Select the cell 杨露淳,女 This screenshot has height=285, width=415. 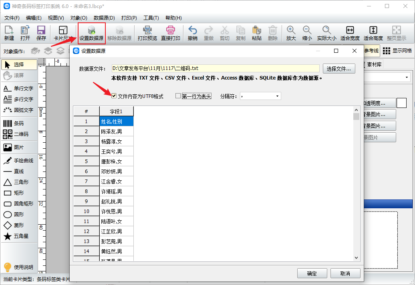click(117, 142)
